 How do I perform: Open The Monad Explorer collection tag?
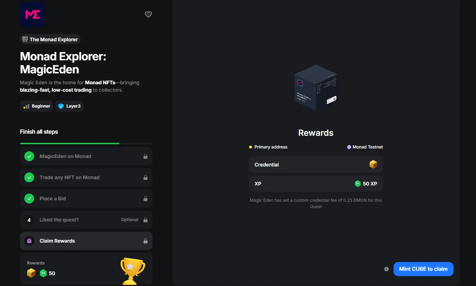click(x=50, y=39)
